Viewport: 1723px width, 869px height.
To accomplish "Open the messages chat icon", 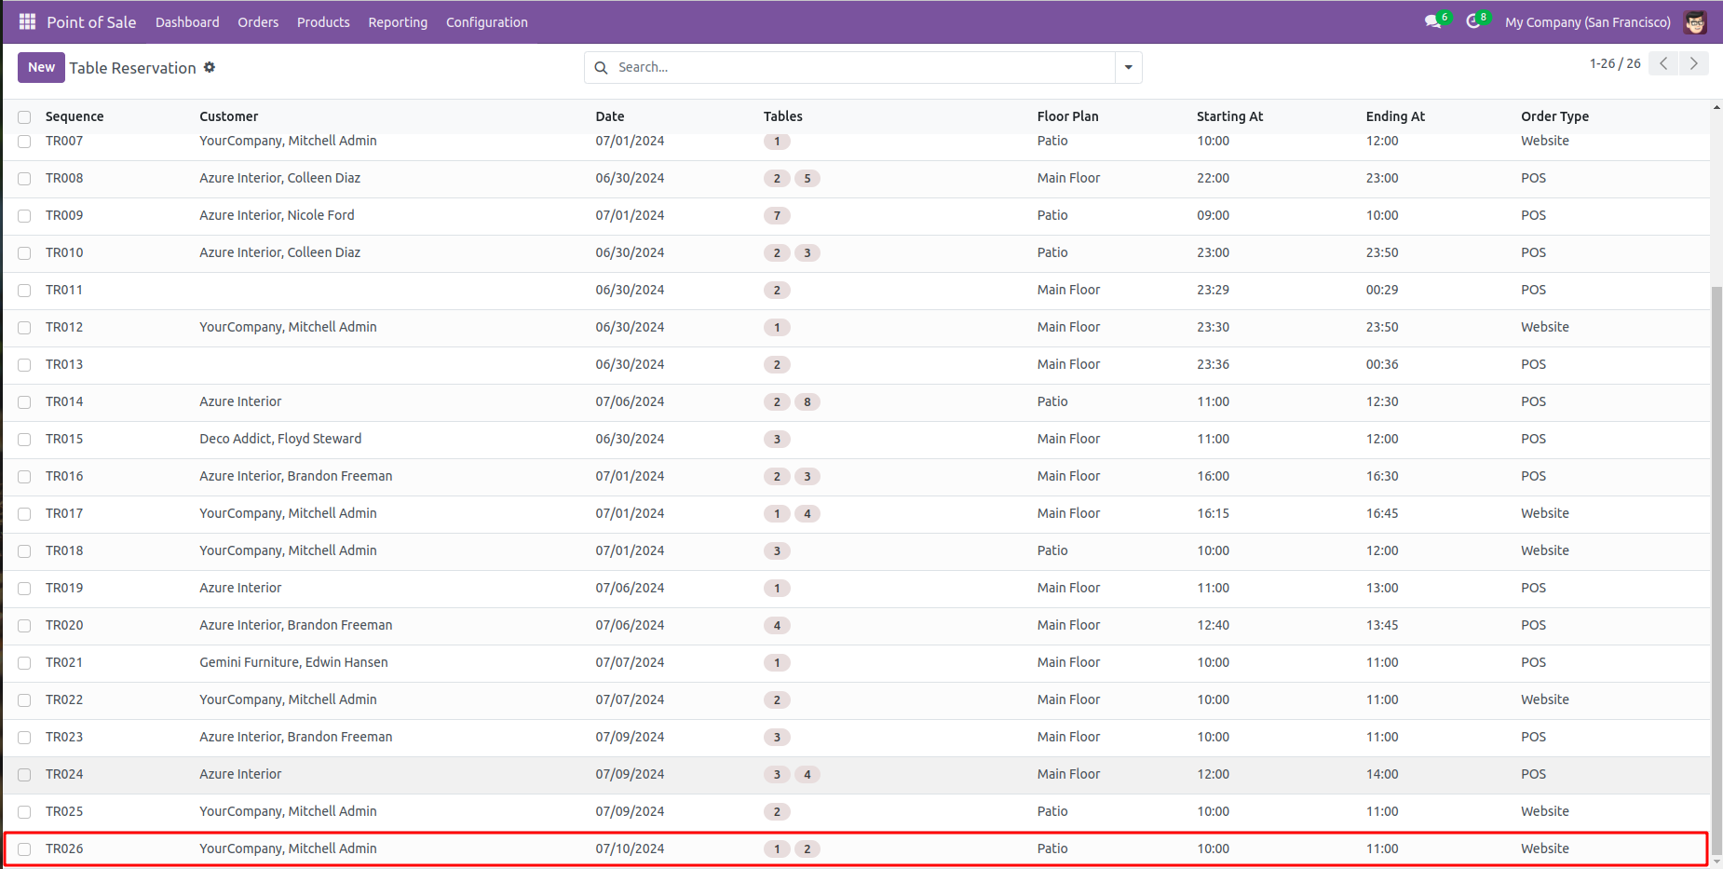I will [x=1432, y=21].
